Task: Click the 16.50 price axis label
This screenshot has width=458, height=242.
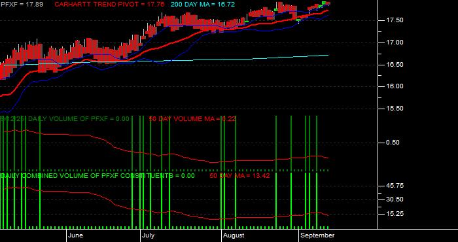Action: 395,65
